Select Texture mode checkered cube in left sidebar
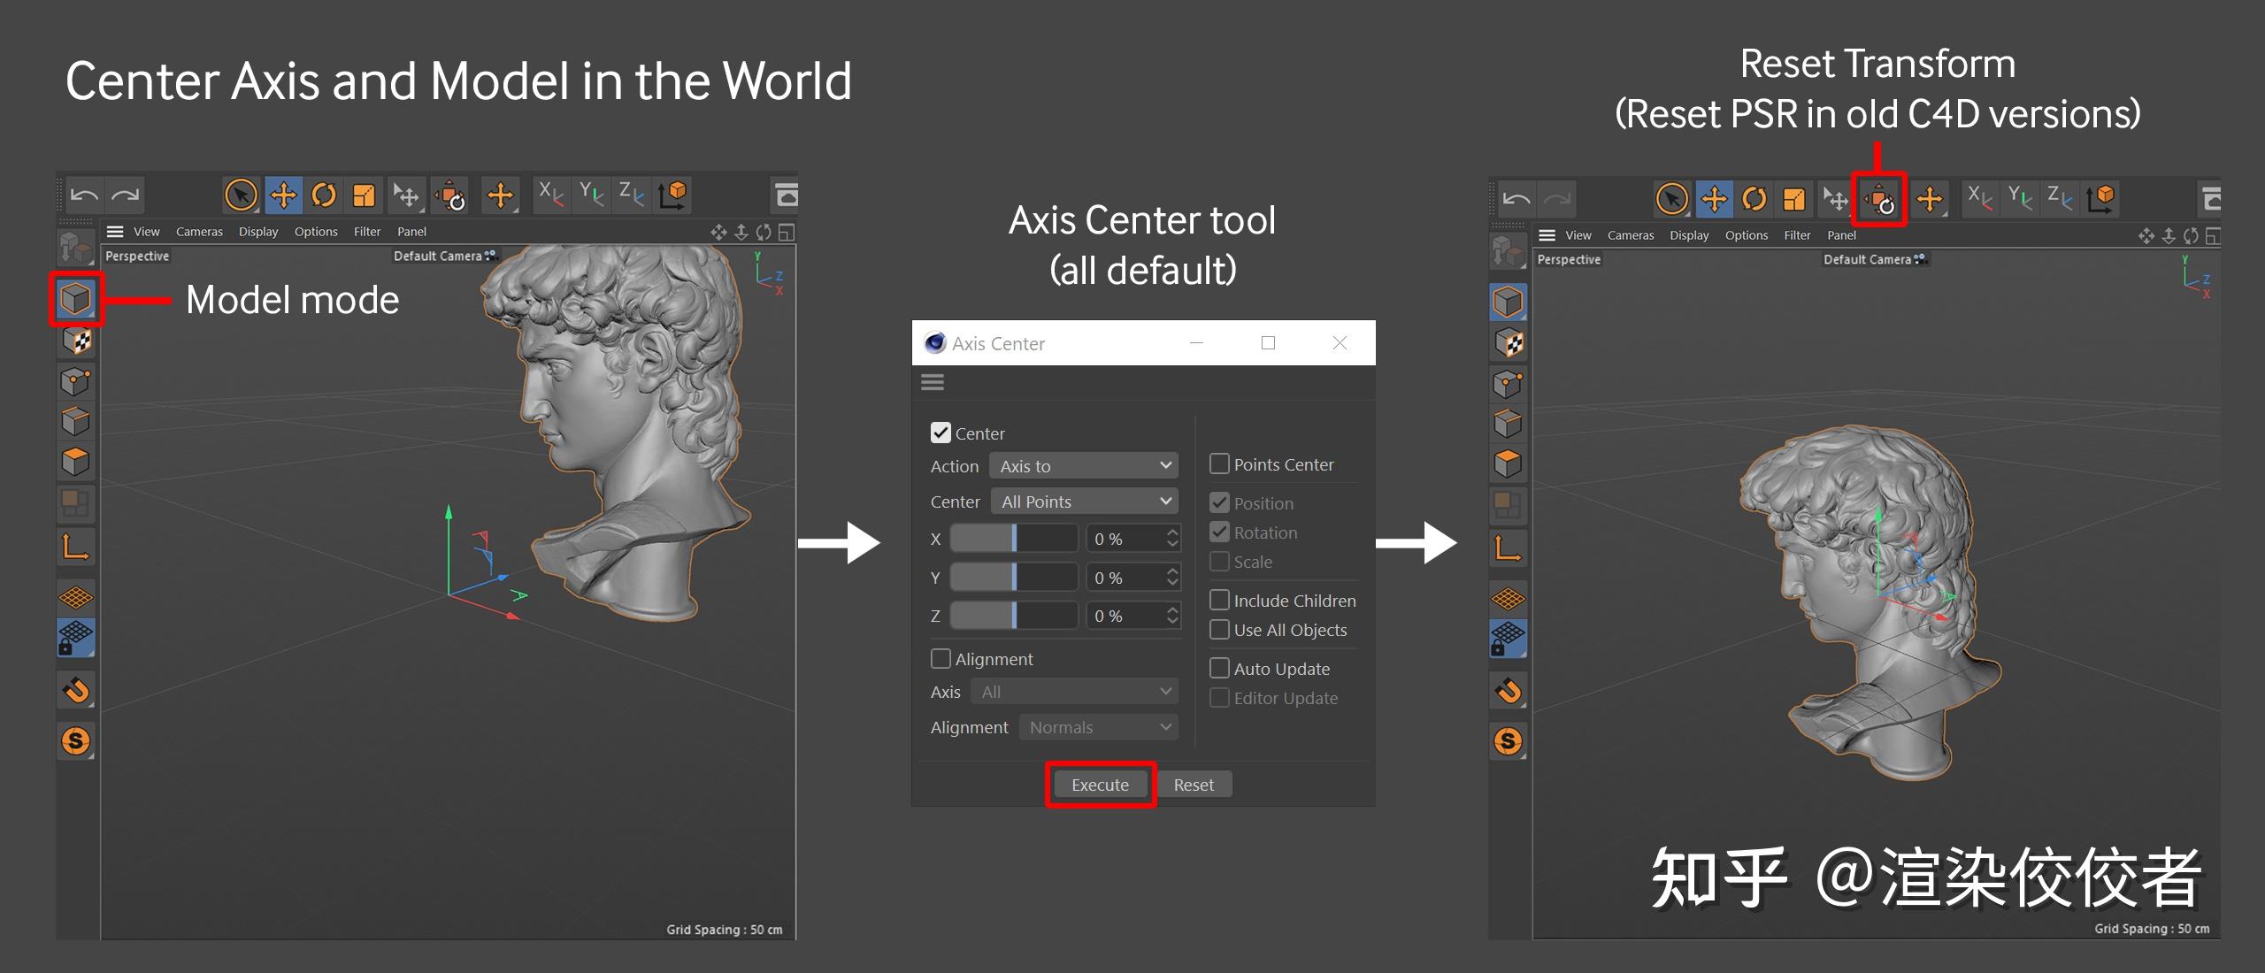Image resolution: width=2265 pixels, height=973 pixels. (76, 341)
